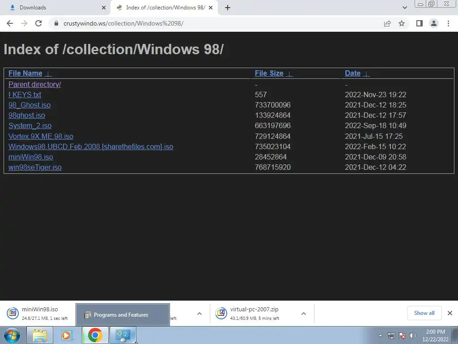This screenshot has width=458, height=344.
Task: Open the Chrome profile menu
Action: click(x=434, y=23)
